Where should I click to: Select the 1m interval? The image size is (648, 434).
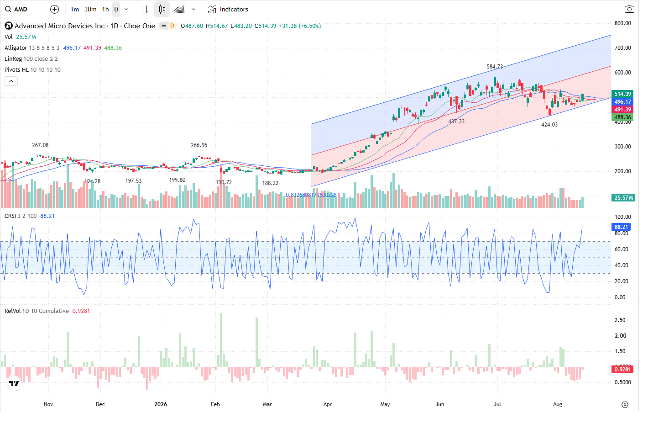(75, 9)
